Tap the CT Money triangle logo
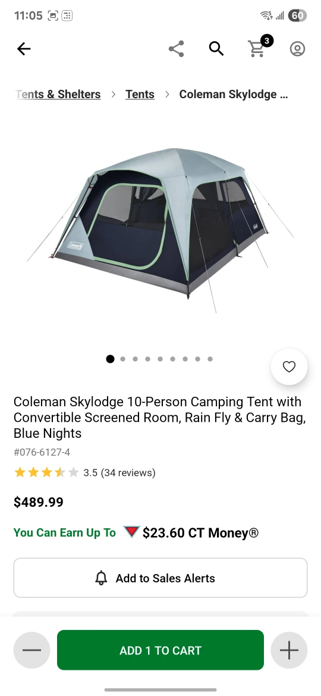 (132, 532)
